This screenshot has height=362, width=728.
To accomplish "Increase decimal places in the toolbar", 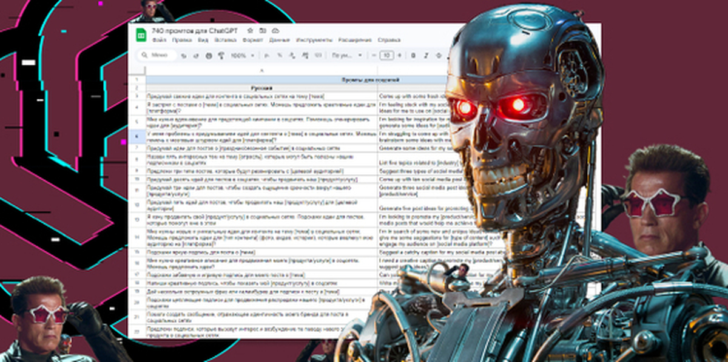I will pos(305,55).
